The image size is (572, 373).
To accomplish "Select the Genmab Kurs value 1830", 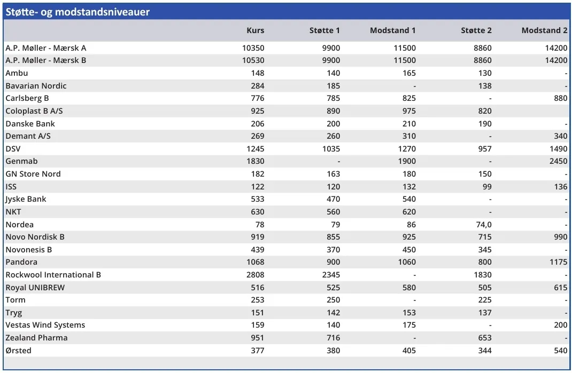I will coord(255,161).
